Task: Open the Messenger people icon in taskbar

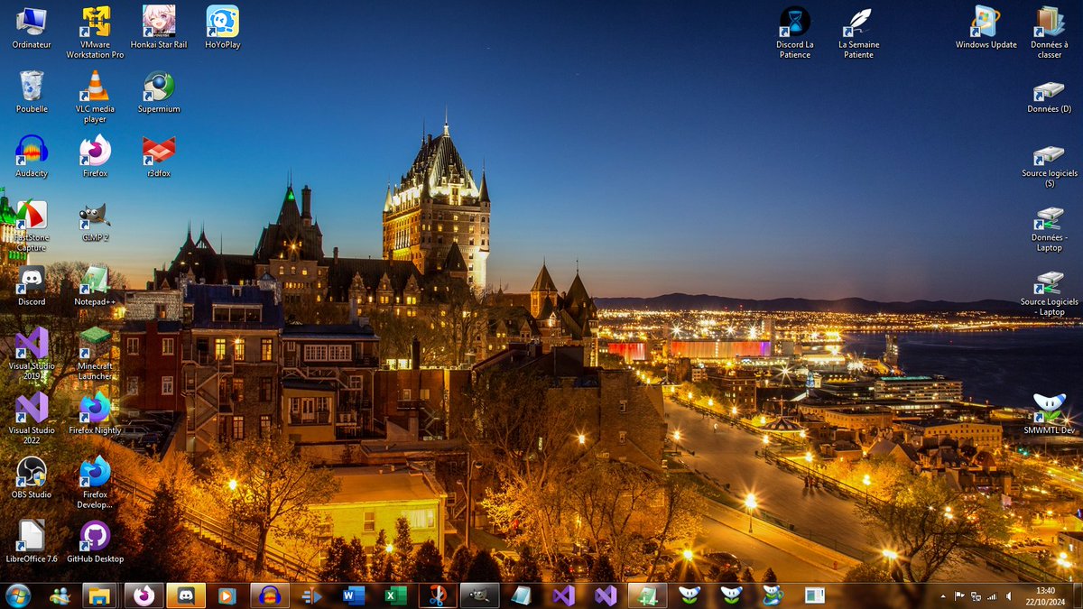Action: coord(60,595)
